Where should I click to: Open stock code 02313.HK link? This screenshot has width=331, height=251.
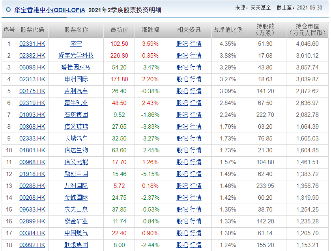[x=32, y=79]
